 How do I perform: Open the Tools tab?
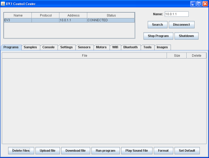tap(147, 47)
